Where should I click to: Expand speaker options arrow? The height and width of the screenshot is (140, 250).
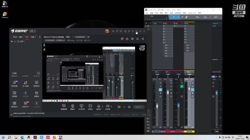[111, 106]
